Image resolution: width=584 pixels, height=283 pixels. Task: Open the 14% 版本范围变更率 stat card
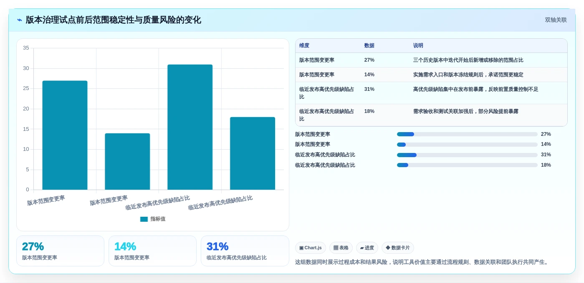pyautogui.click(x=152, y=251)
